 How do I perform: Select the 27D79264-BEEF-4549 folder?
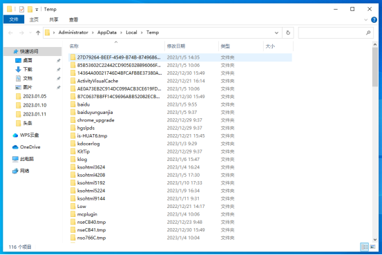tap(180, 57)
